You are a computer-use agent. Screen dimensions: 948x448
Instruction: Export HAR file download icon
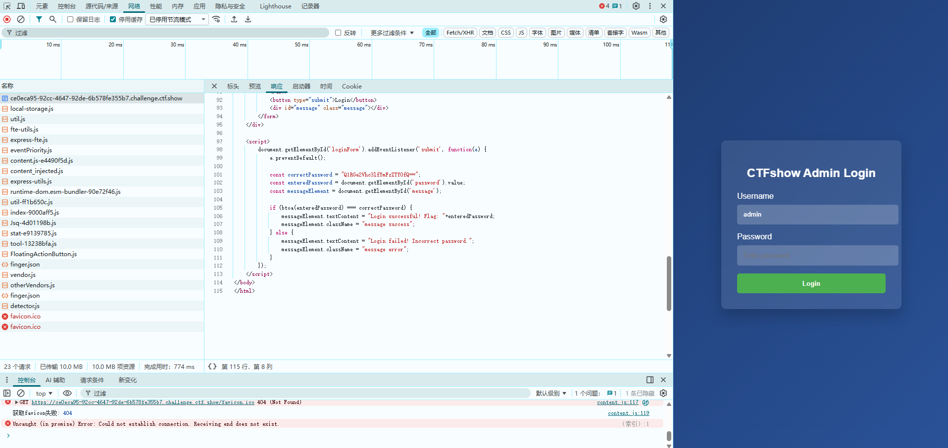(x=248, y=19)
